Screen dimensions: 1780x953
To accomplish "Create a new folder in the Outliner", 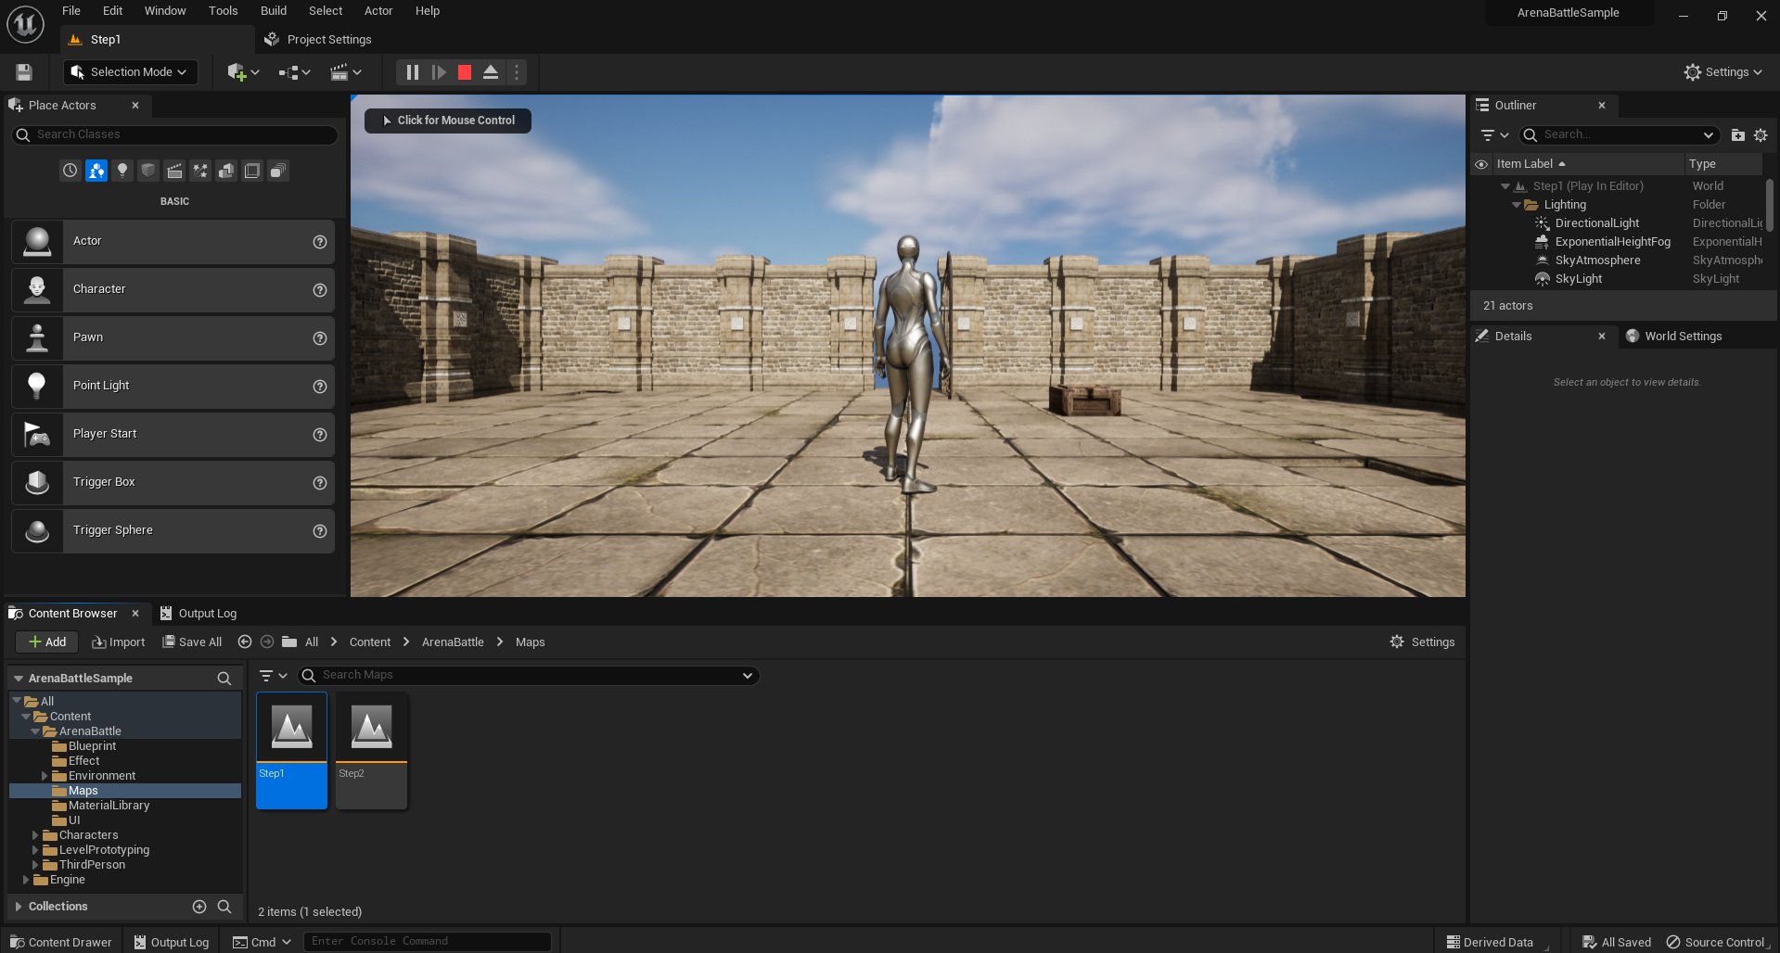I will tap(1738, 135).
